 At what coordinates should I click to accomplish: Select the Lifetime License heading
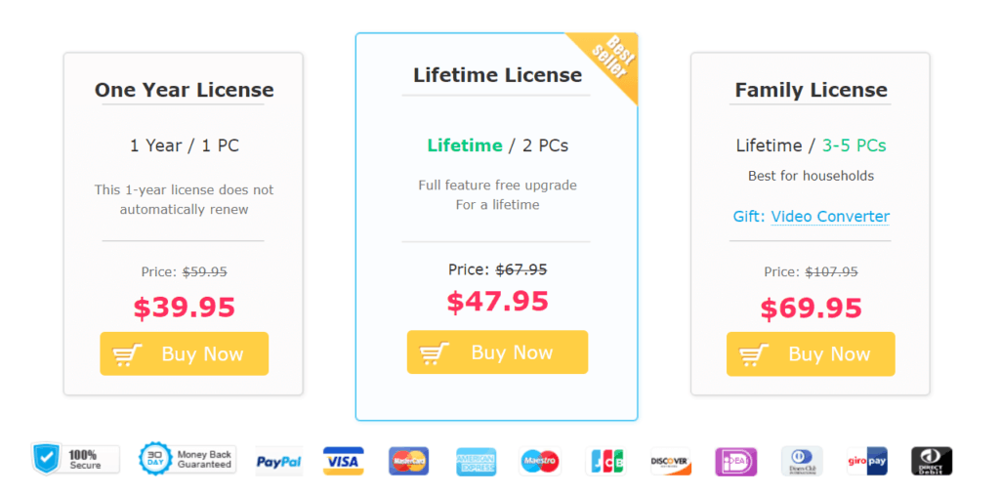click(497, 75)
